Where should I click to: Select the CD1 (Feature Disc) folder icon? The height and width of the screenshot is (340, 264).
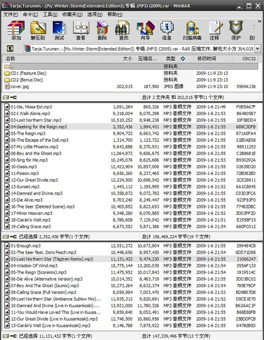coord(7,73)
